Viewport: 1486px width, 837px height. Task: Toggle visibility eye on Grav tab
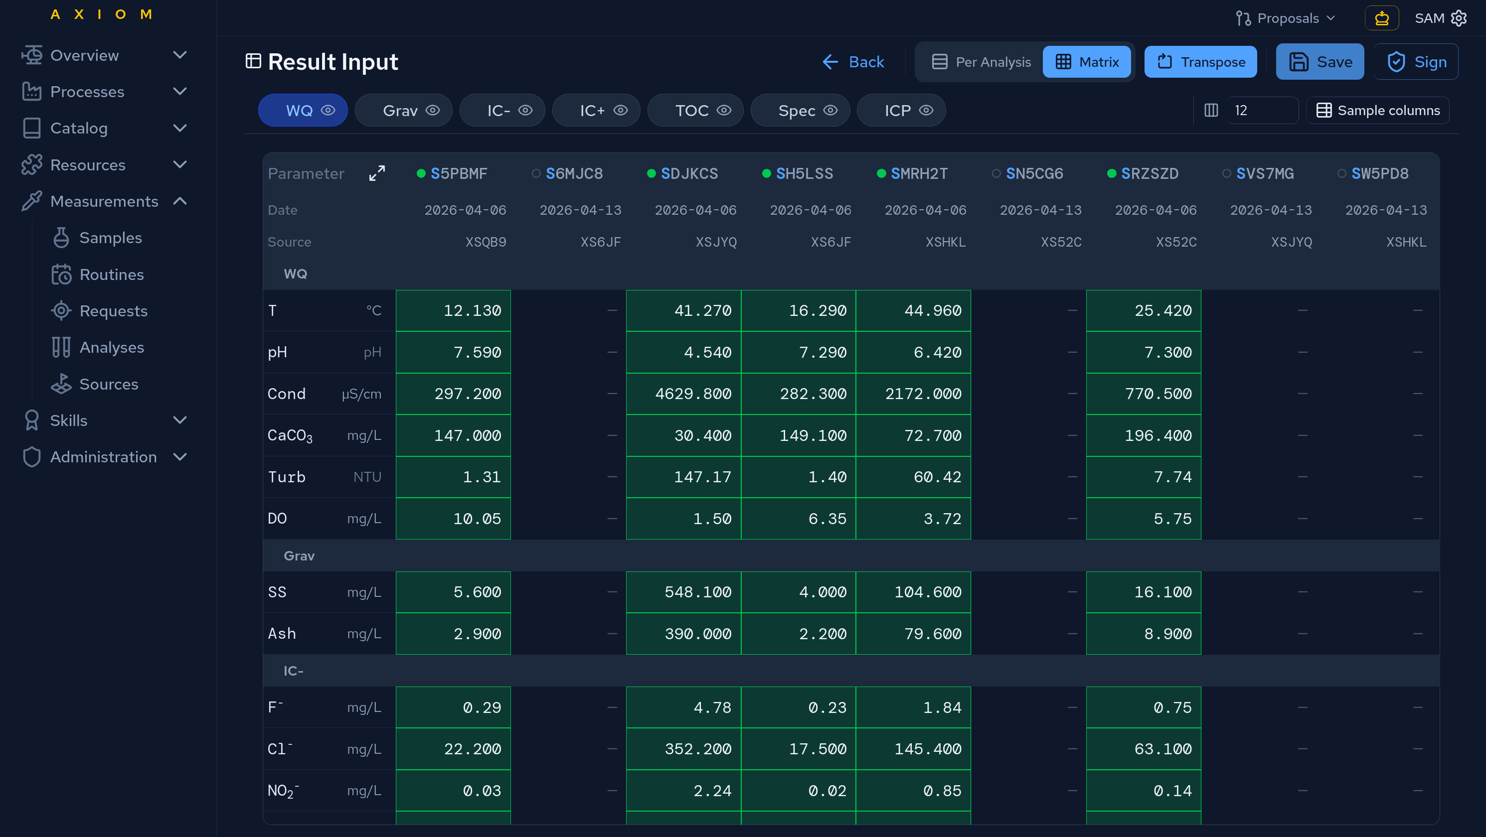(433, 110)
